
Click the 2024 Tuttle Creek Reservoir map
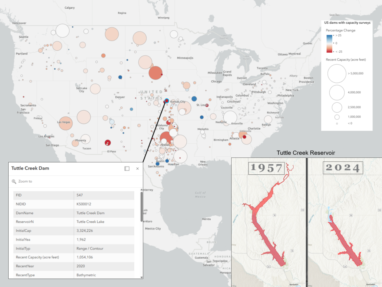(x=345, y=222)
